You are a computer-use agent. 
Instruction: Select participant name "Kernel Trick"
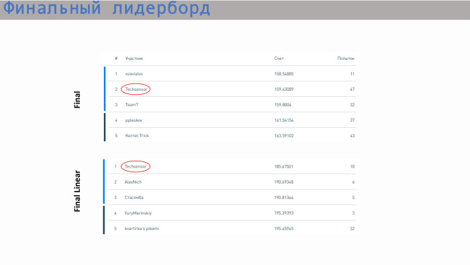[137, 136]
